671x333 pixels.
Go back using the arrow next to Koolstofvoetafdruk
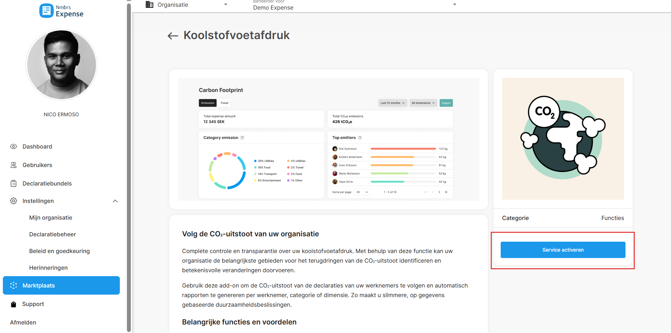pyautogui.click(x=173, y=36)
